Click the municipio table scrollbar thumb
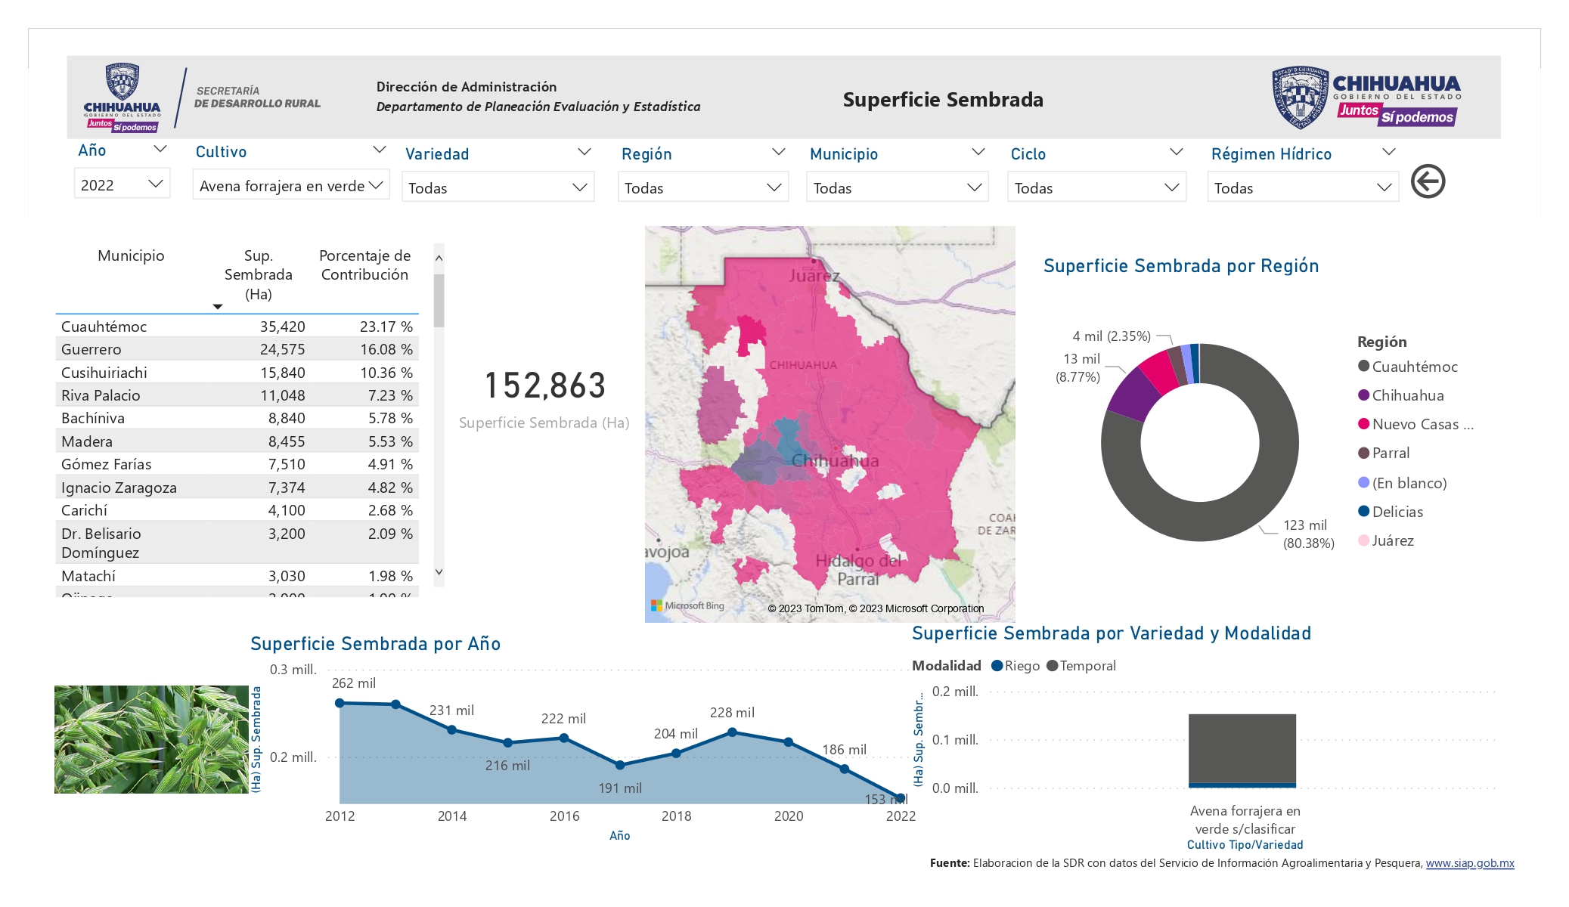 pyautogui.click(x=439, y=300)
